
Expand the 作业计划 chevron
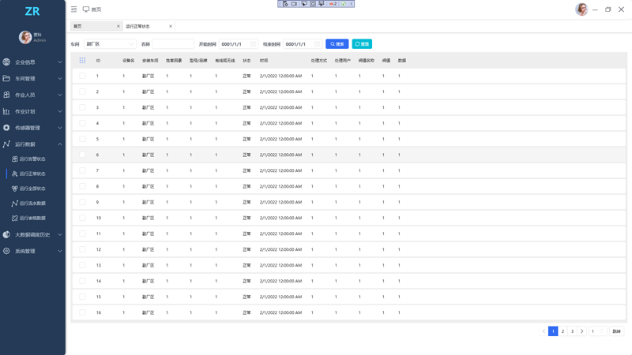(x=60, y=111)
